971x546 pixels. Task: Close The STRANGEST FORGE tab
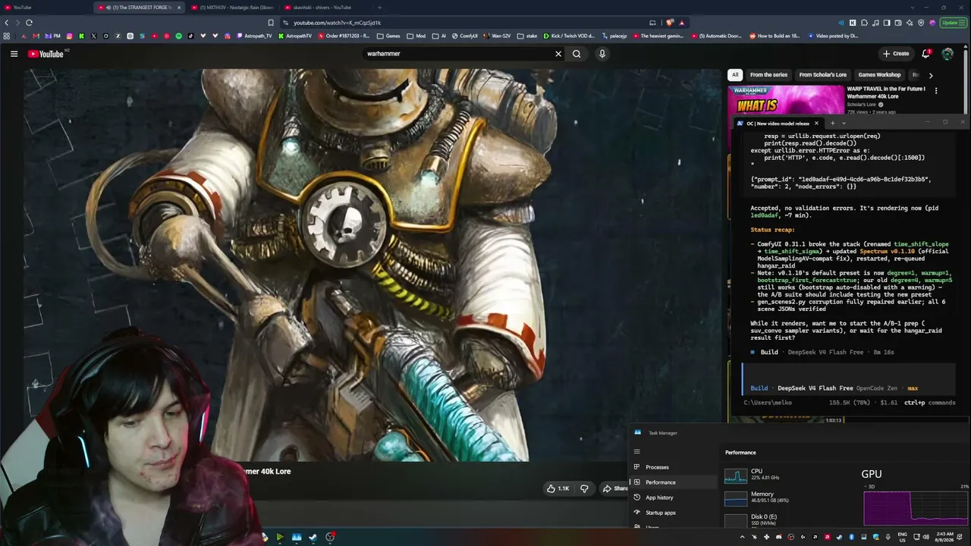(x=179, y=8)
